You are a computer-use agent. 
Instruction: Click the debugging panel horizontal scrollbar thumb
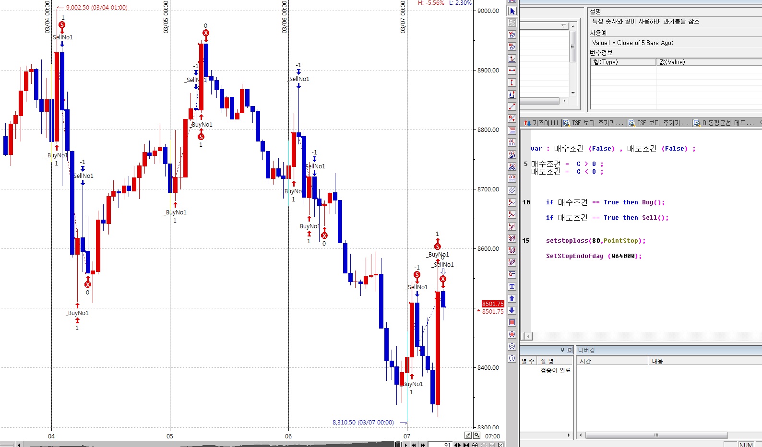(x=656, y=435)
